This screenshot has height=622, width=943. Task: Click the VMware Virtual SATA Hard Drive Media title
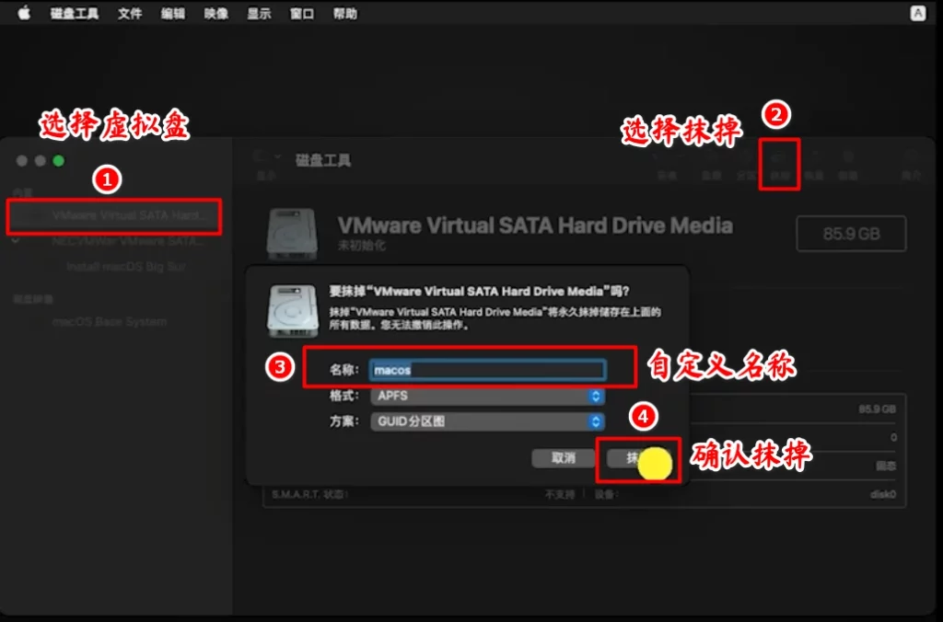coord(535,226)
